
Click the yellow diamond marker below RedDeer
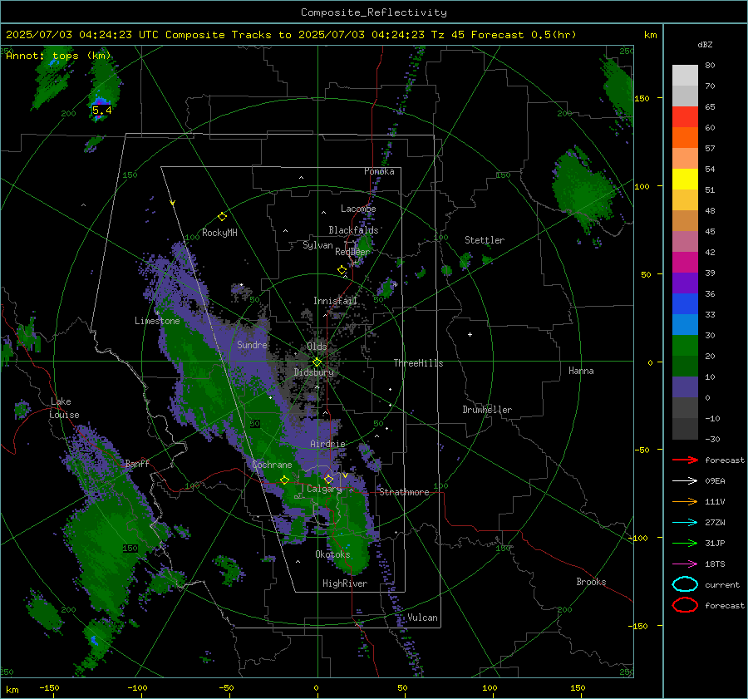pyautogui.click(x=342, y=270)
